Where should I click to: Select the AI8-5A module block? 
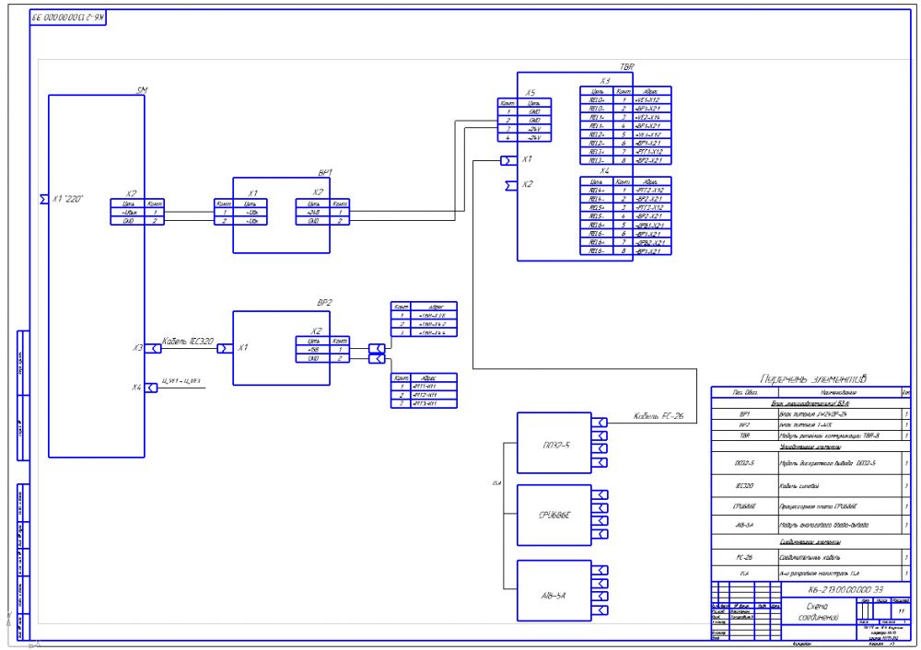pyautogui.click(x=554, y=591)
